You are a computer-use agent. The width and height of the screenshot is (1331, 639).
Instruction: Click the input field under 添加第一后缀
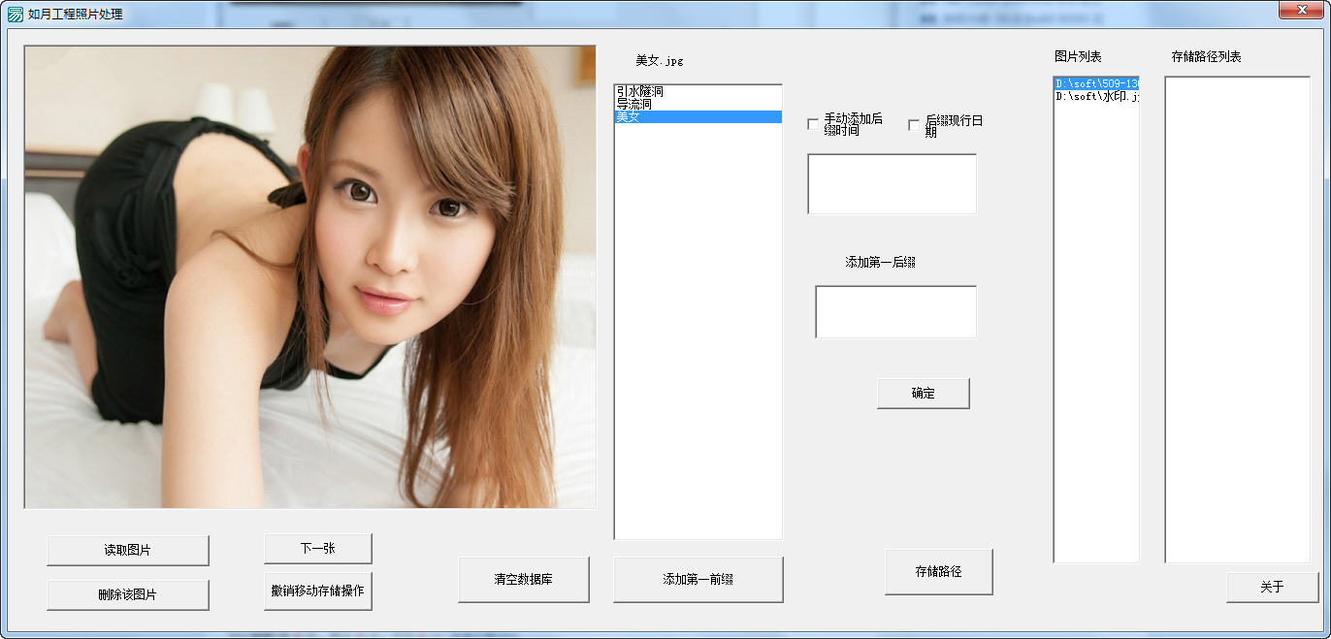click(895, 311)
